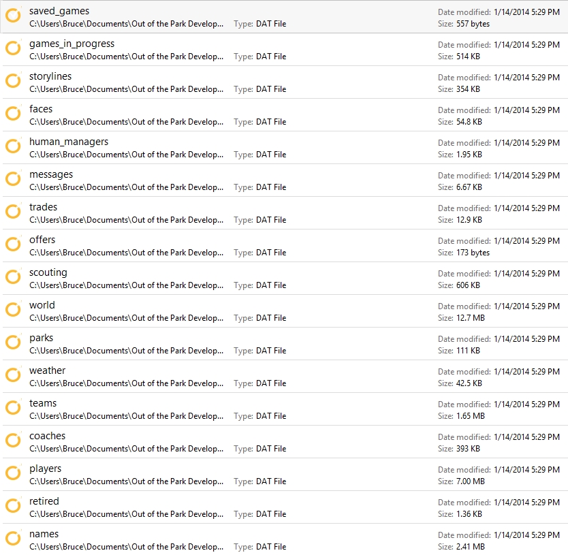This screenshot has height=555, width=568.
Task: Click the retired file name
Action: (44, 501)
